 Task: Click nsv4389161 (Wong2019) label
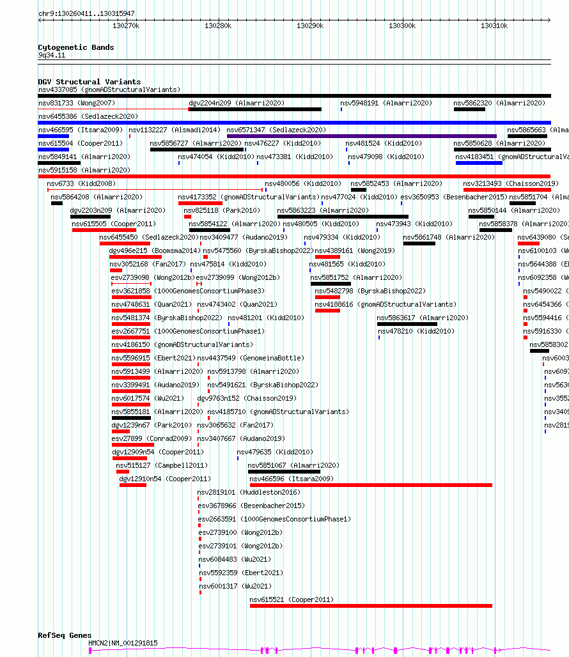355,251
